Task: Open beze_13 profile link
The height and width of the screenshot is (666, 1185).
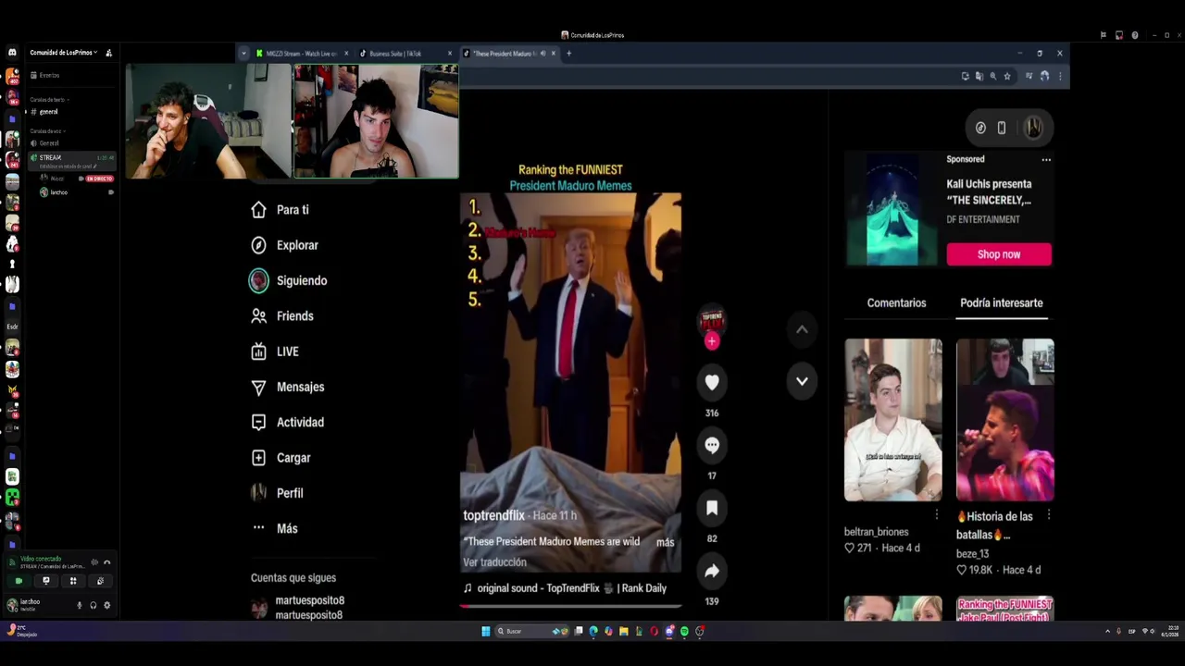Action: 972,554
